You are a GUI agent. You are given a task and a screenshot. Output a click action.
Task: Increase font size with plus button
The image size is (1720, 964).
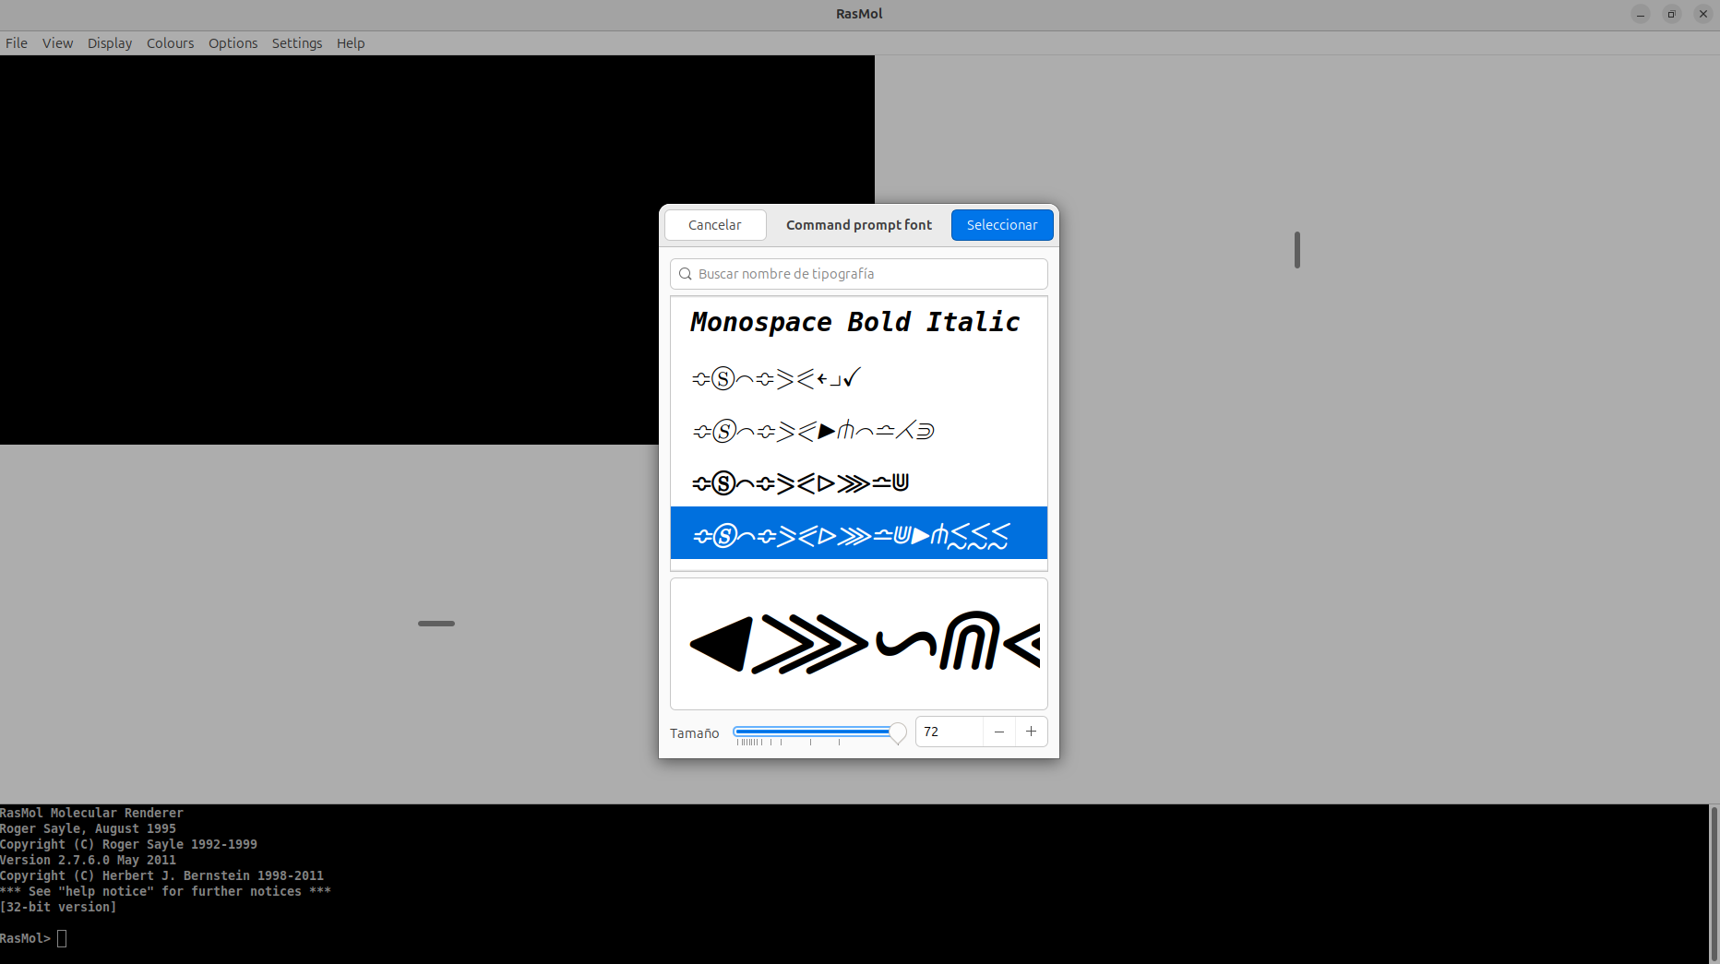click(x=1031, y=732)
